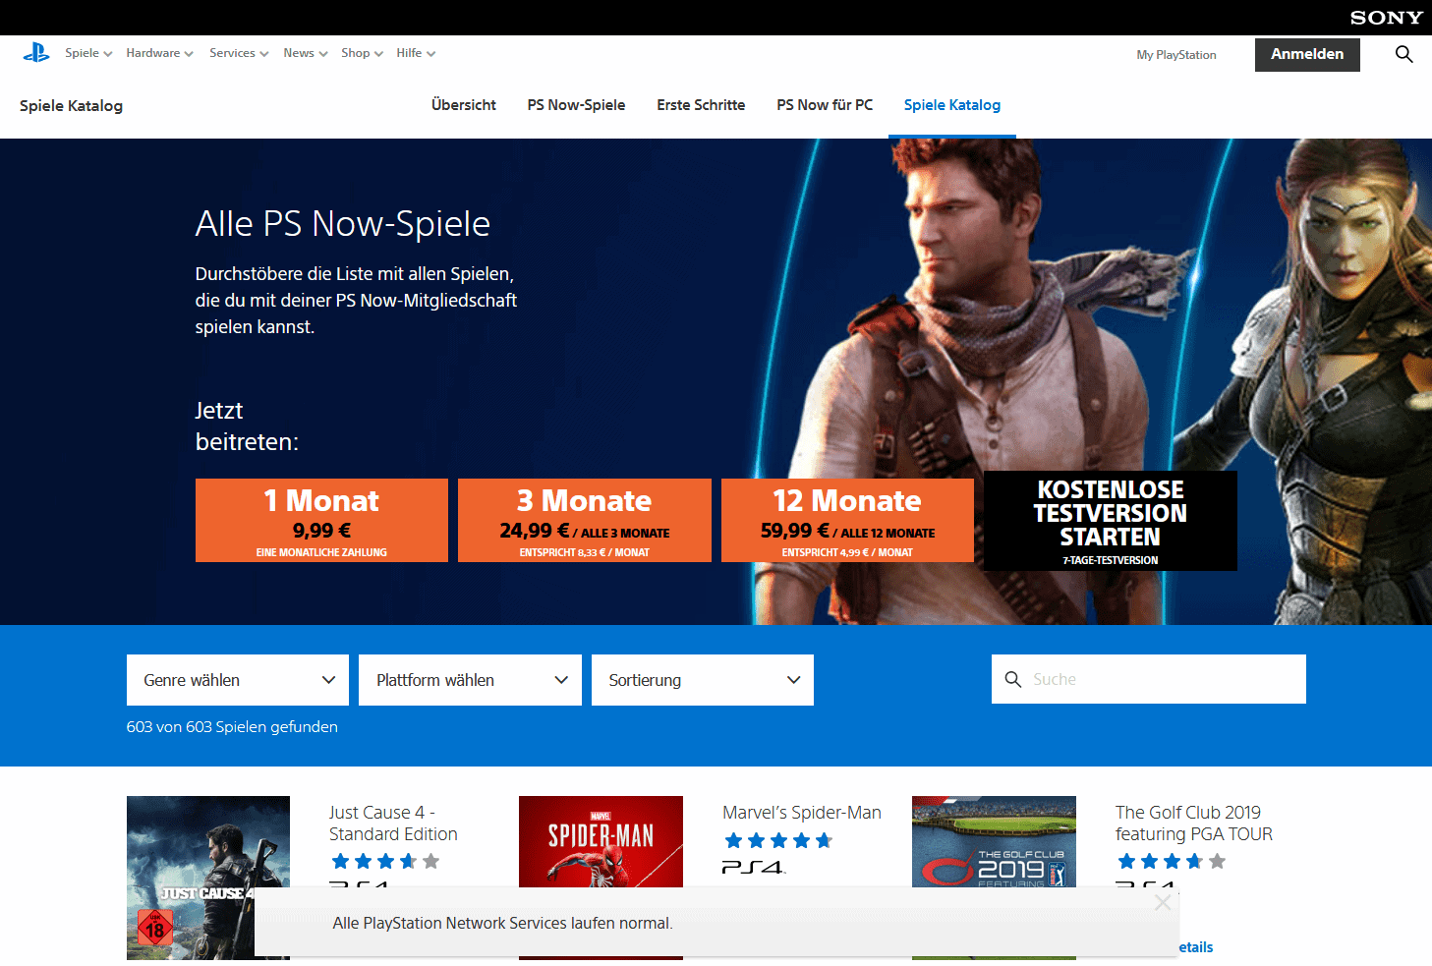Image resolution: width=1432 pixels, height=966 pixels.
Task: Open the My PlayStation link
Action: click(x=1176, y=55)
